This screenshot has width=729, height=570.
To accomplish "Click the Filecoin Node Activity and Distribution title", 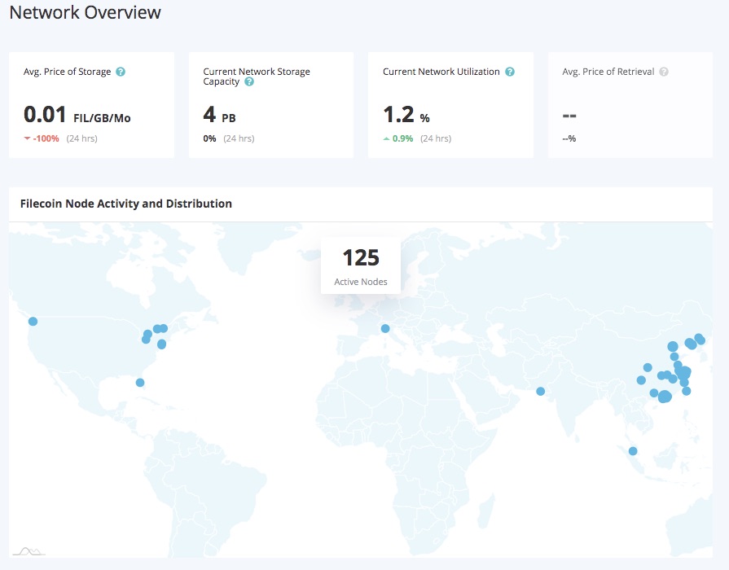I will point(126,204).
